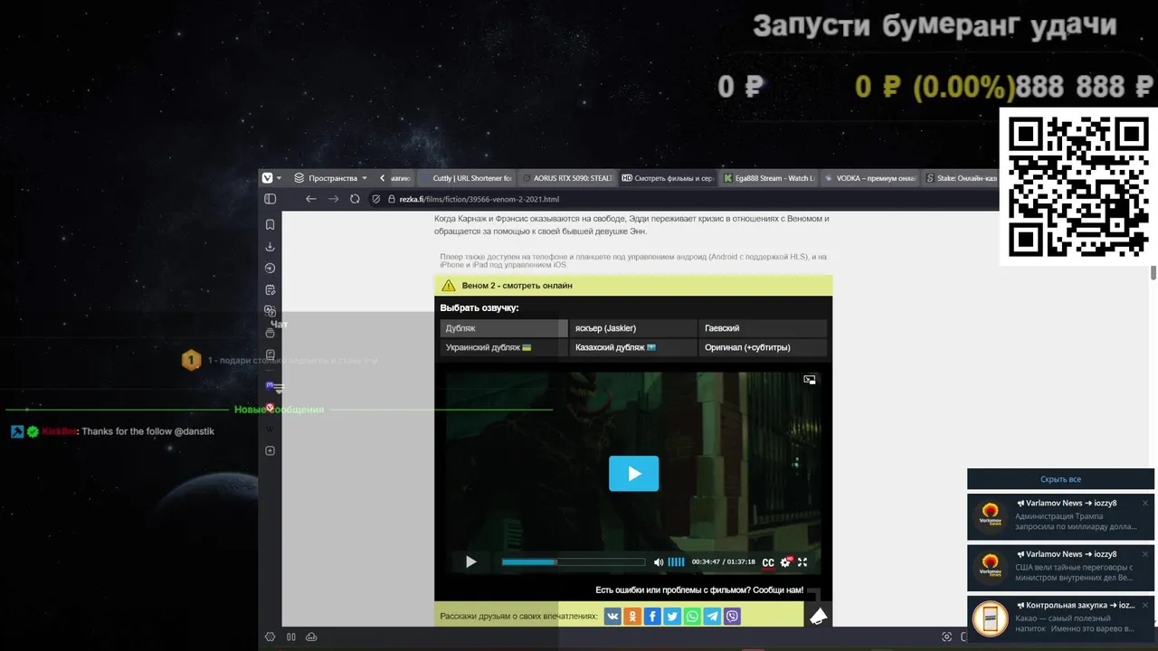This screenshot has height=651, width=1158.
Task: Share on Odnoklassniki
Action: point(632,617)
